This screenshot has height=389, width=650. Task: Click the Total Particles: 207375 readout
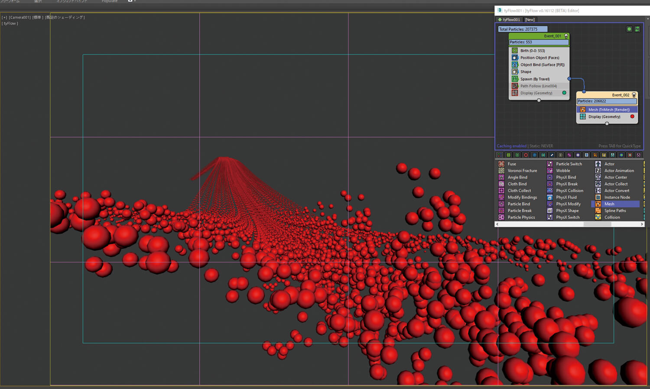[x=522, y=29]
